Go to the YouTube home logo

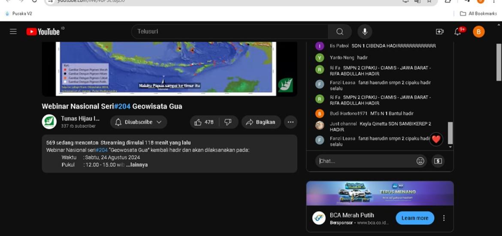click(43, 31)
